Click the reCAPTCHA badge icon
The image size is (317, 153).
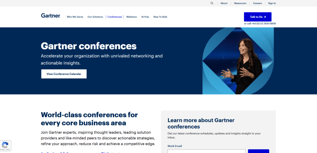5,146
